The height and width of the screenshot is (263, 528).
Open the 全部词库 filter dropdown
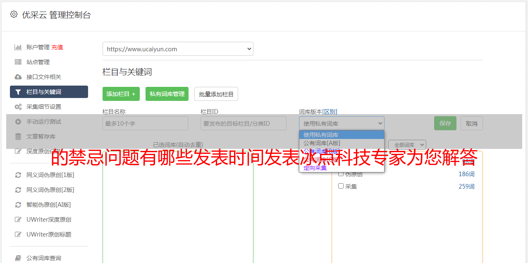[x=407, y=145]
